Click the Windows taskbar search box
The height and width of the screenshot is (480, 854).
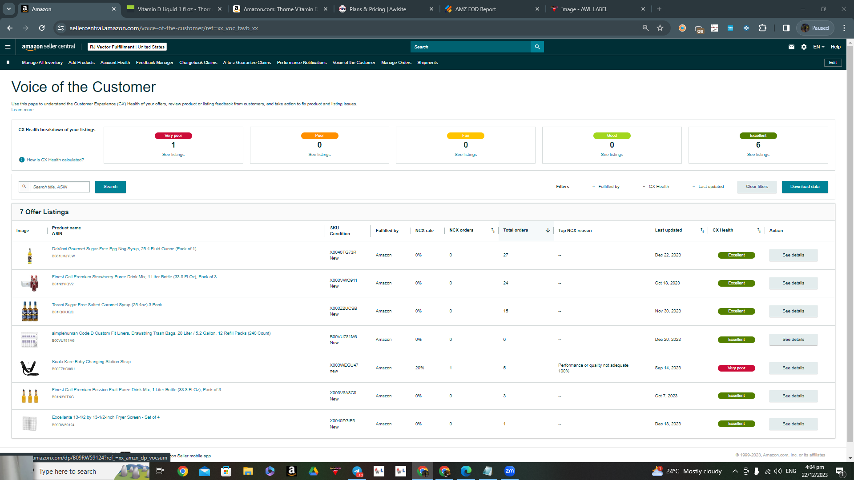89,471
